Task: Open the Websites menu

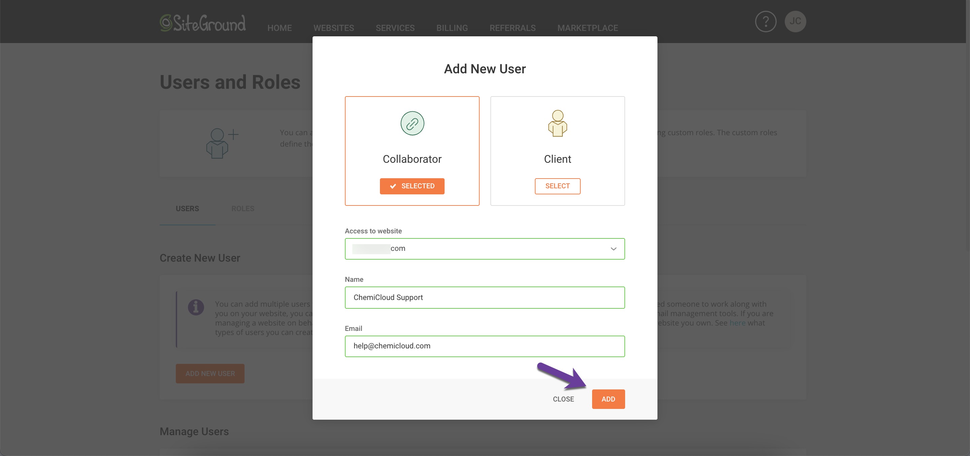Action: (x=333, y=28)
